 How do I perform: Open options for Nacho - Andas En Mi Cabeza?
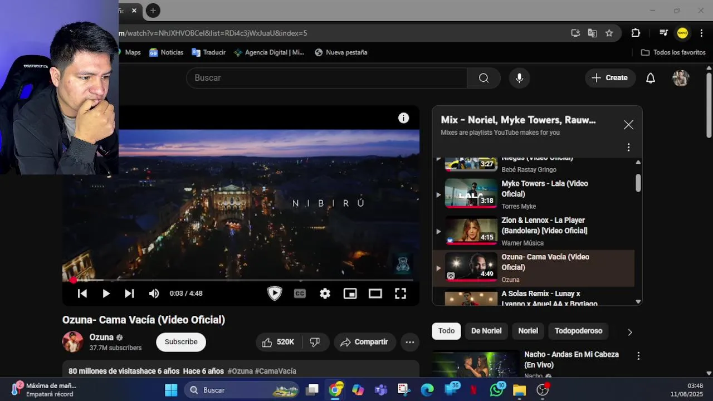click(x=638, y=355)
